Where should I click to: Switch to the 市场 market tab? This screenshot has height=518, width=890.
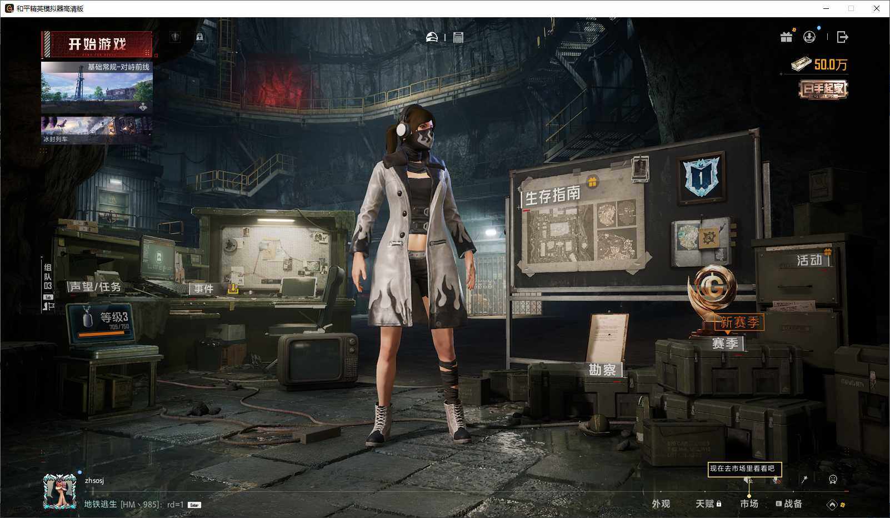pyautogui.click(x=749, y=504)
